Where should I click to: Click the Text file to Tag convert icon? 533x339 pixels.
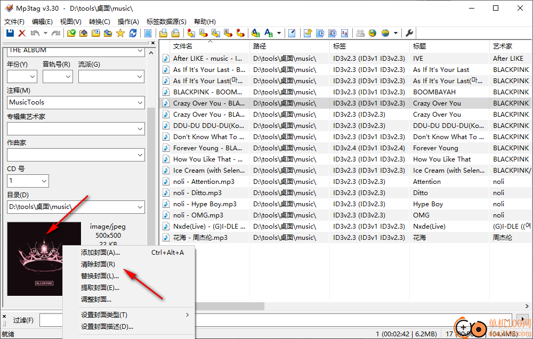[x=228, y=33]
